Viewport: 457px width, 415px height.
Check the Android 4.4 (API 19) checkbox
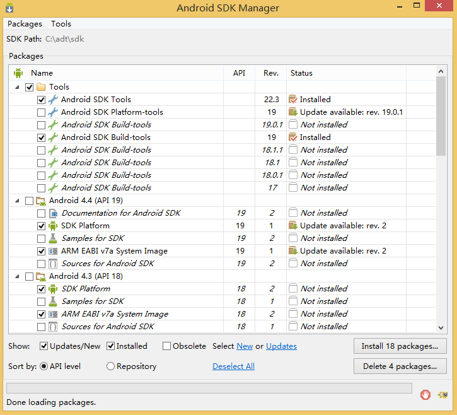pos(29,201)
